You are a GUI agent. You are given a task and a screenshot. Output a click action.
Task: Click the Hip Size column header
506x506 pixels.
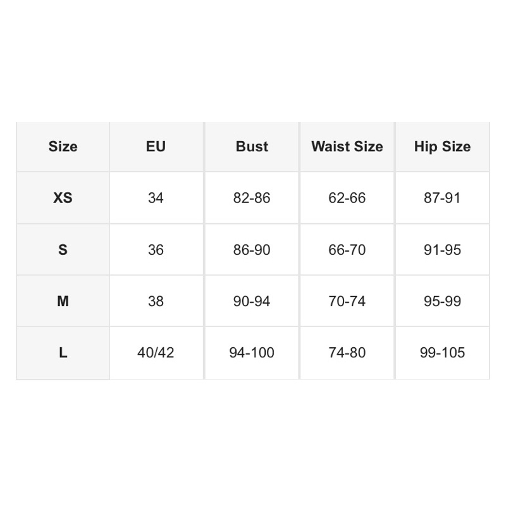click(x=442, y=147)
